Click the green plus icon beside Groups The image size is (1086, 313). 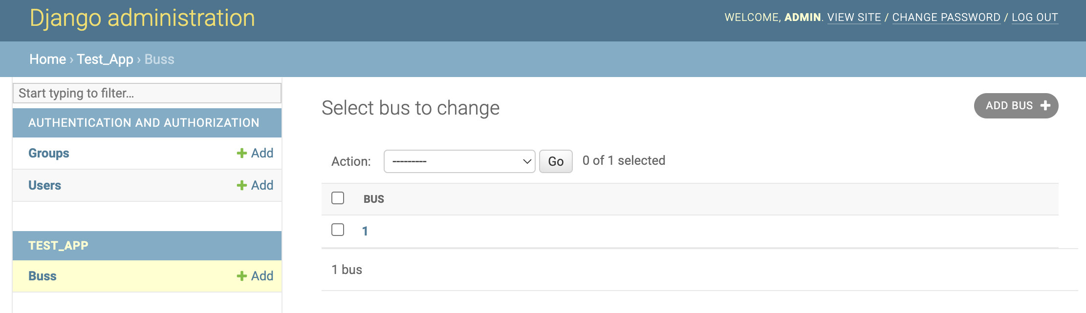(241, 153)
